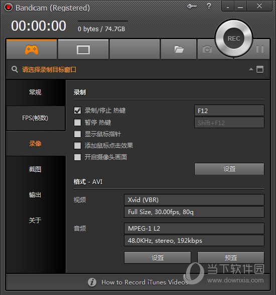This screenshot has width=276, height=295.
Task: Click the blank third mode tab
Action: pos(134,49)
